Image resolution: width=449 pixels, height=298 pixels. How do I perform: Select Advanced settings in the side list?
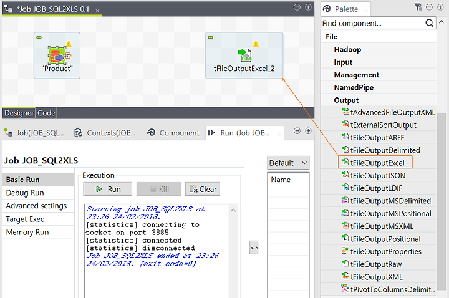[x=39, y=206]
